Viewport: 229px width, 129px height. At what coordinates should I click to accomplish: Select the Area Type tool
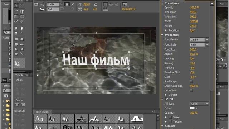[x=16, y=16]
